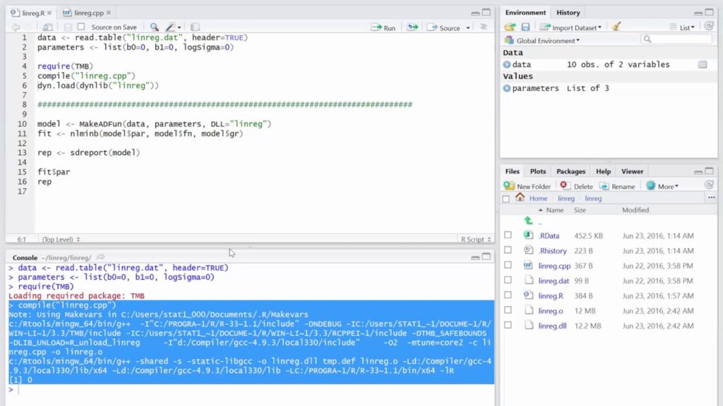Screen dimensions: 723x406
Task: Click the browse path ellipsis button
Action: click(x=712, y=197)
